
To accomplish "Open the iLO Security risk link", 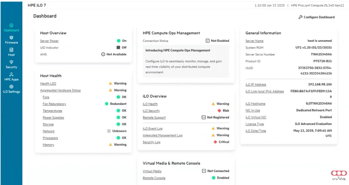I will coord(151,111).
